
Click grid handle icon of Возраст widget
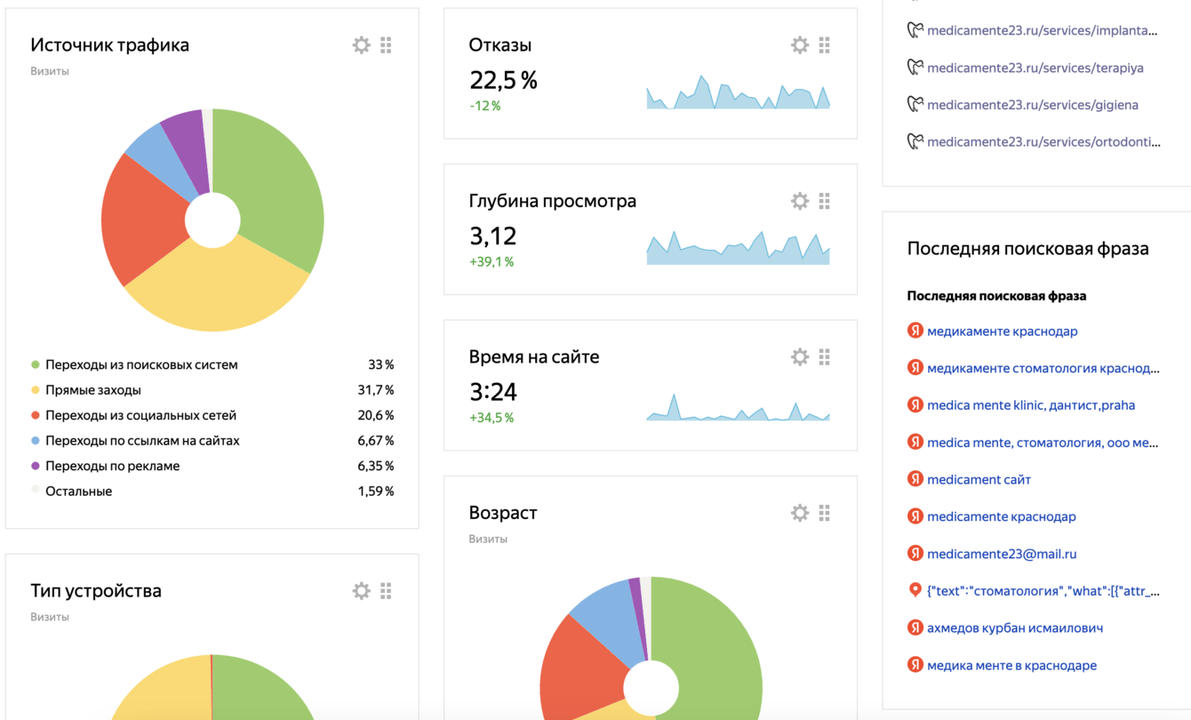(825, 513)
